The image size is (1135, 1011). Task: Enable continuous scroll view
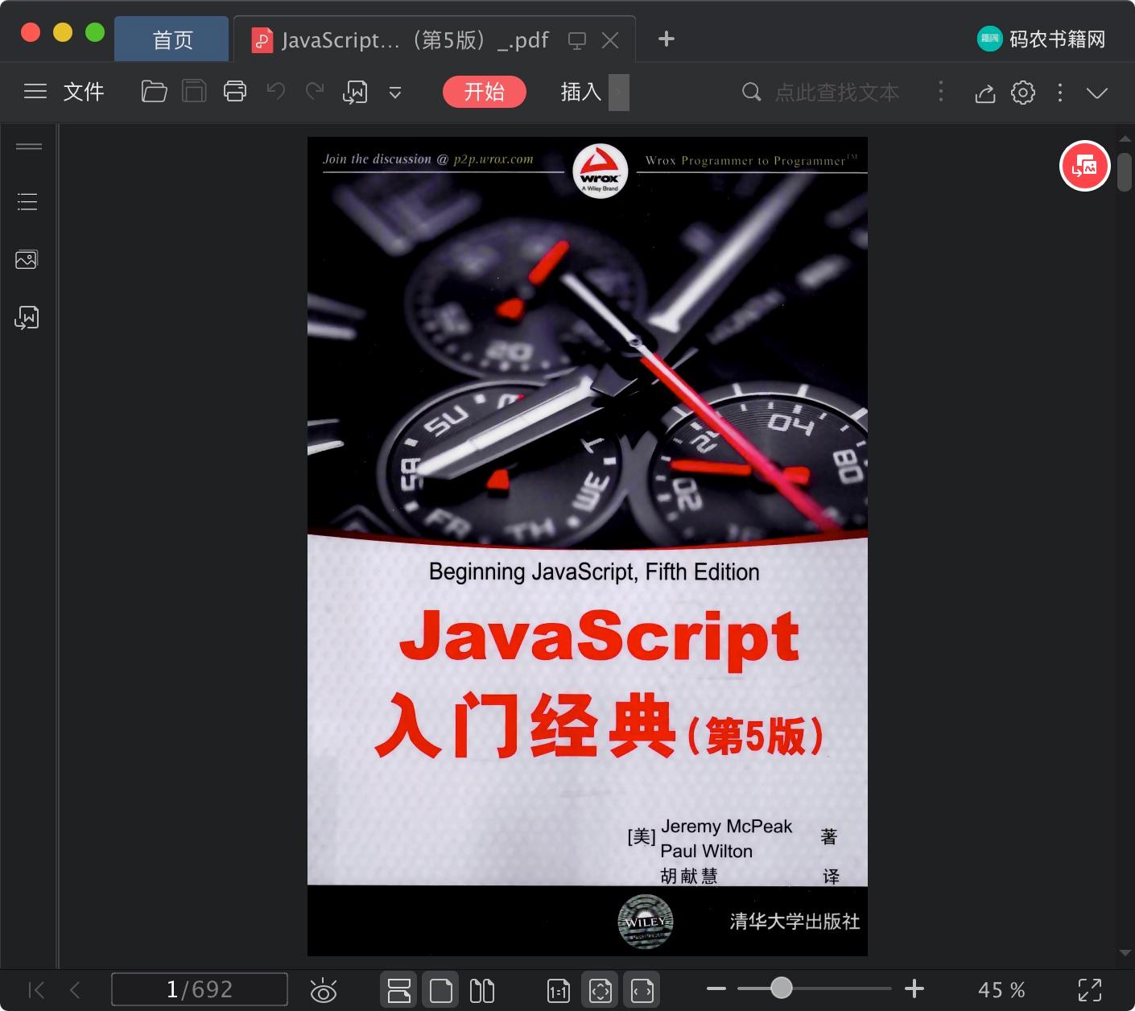(x=399, y=989)
